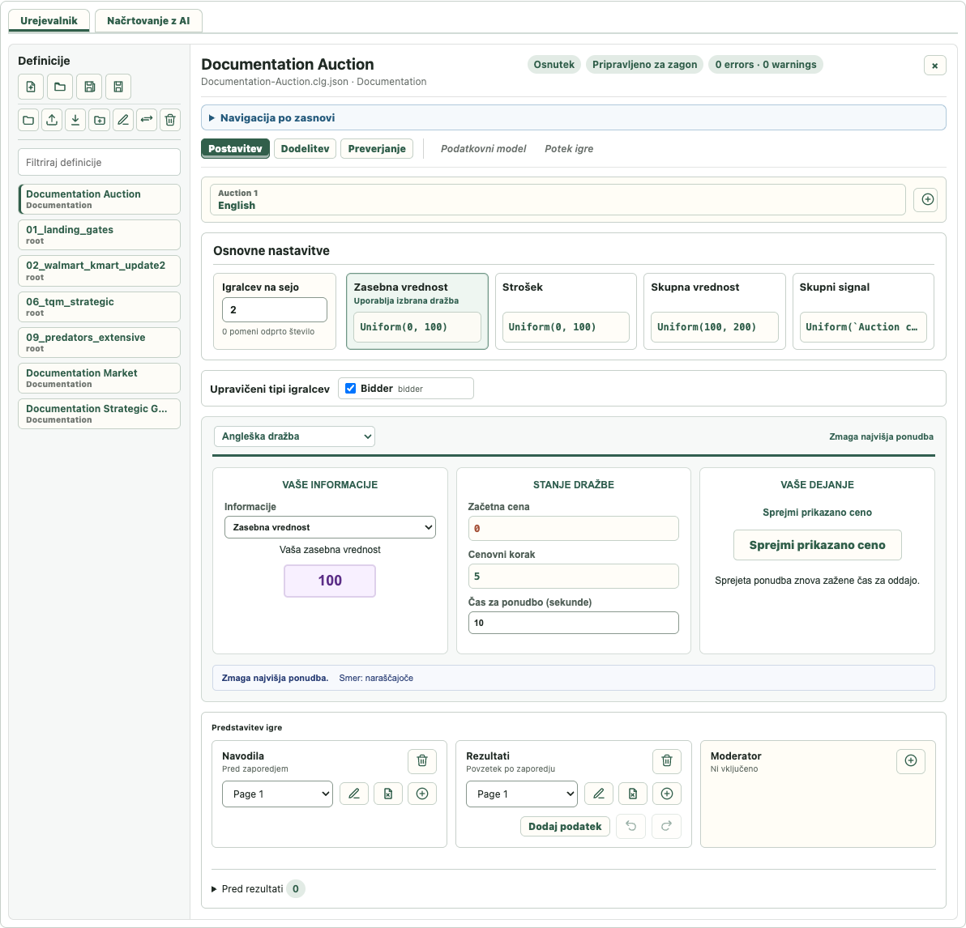Viewport: 966px width, 928px height.
Task: Click the download definition icon
Action: tap(75, 120)
